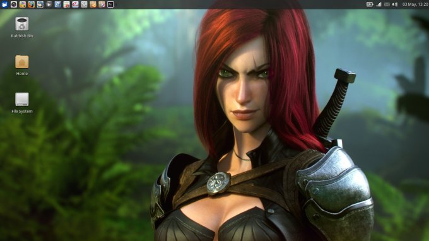This screenshot has height=241, width=429.
Task: Open the clock showing 03 May, 13:20
Action: point(415,4)
